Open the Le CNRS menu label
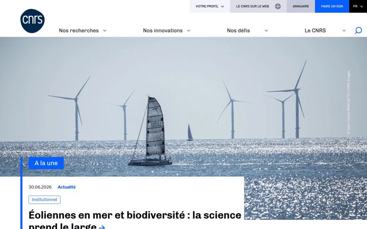 [x=315, y=31]
